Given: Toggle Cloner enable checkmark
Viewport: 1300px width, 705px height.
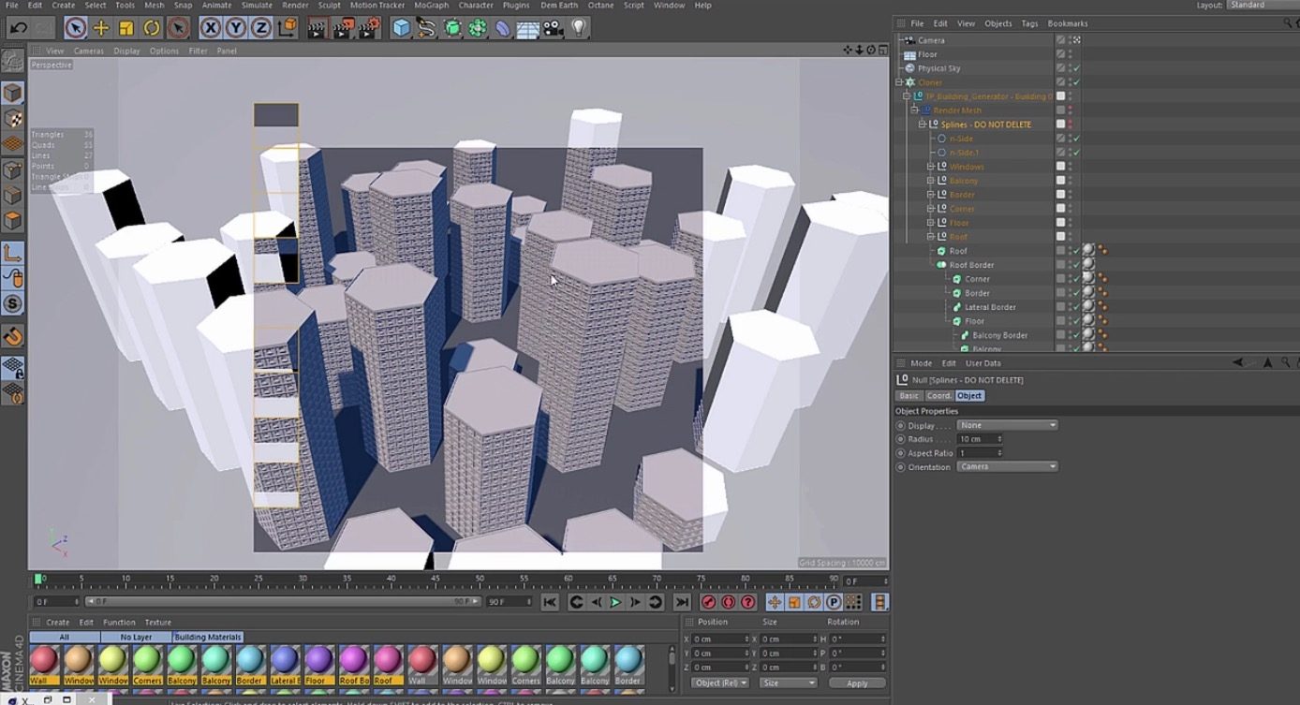Looking at the screenshot, I should (x=1077, y=82).
